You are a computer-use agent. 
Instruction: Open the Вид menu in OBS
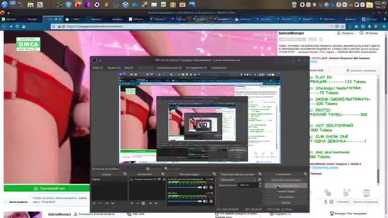(x=129, y=68)
